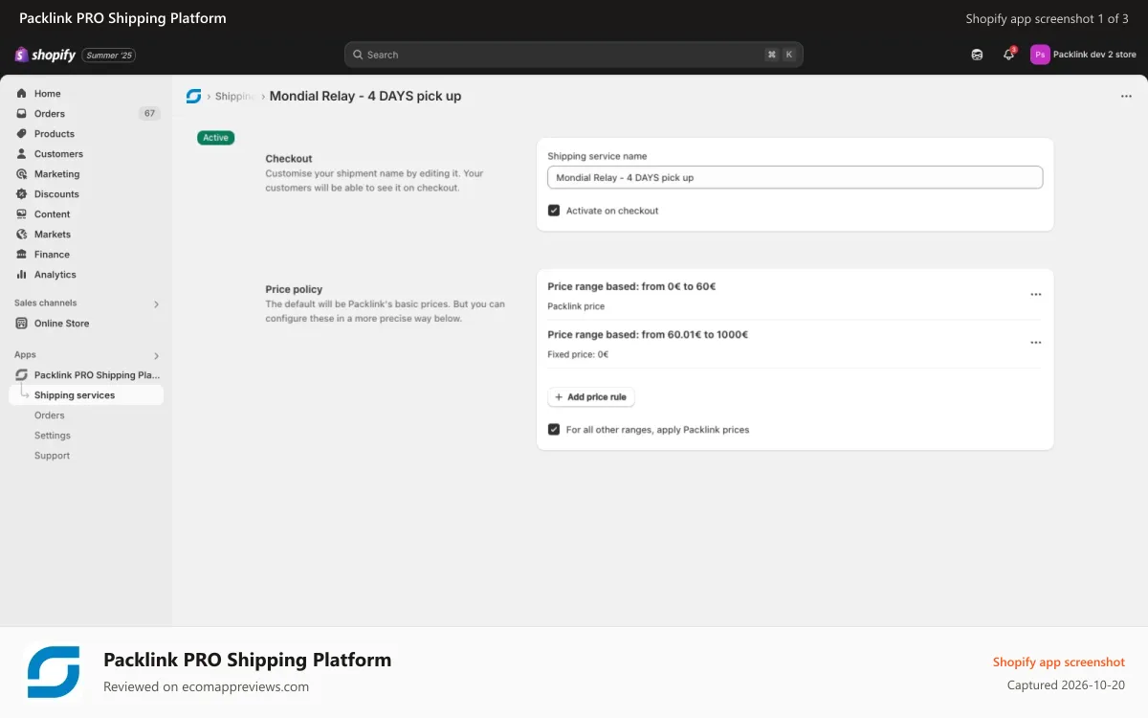
Task: Click the Online Store icon
Action: [21, 324]
